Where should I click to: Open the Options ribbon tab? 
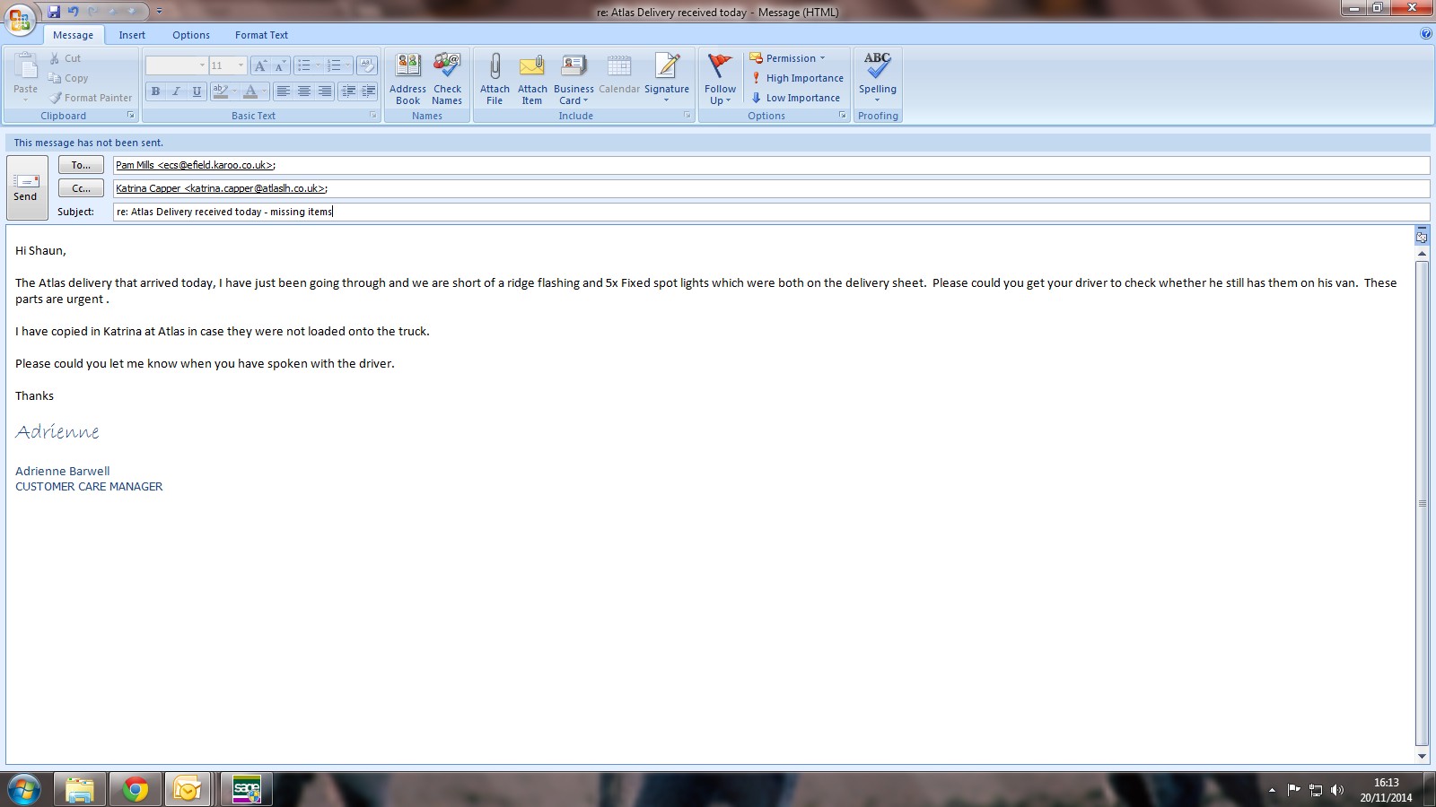[x=191, y=35]
